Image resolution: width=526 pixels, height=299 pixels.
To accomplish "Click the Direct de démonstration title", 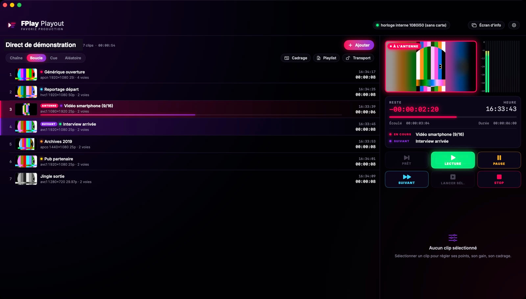I will (41, 45).
